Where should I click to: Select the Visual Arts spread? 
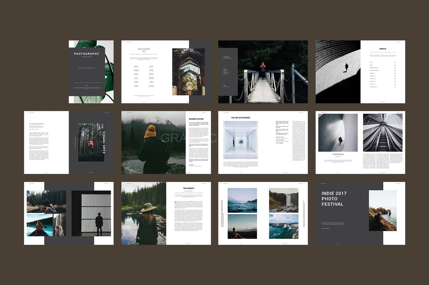pos(69,142)
